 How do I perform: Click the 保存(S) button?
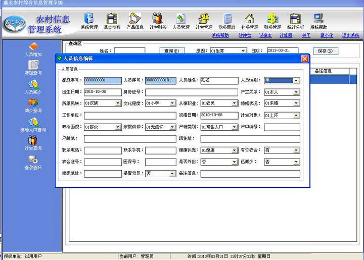325,51
